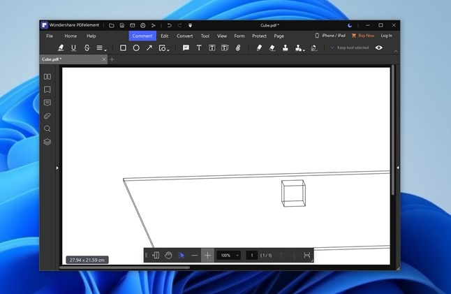451x294 pixels.
Task: Expand the left sidebar panel
Action: 57,168
